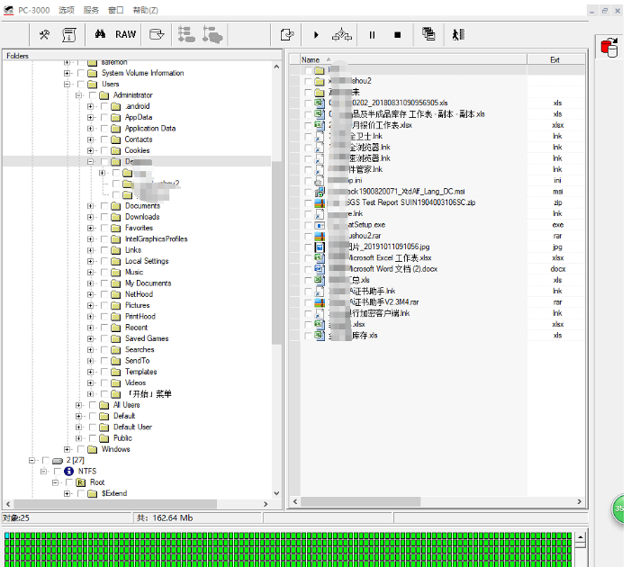Click the flowchart step toolbar icon

pyautogui.click(x=342, y=34)
